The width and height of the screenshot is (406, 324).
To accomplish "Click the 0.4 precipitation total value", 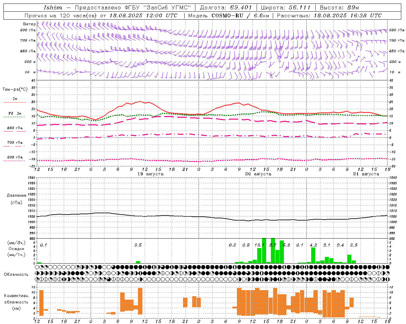I will tap(340, 245).
